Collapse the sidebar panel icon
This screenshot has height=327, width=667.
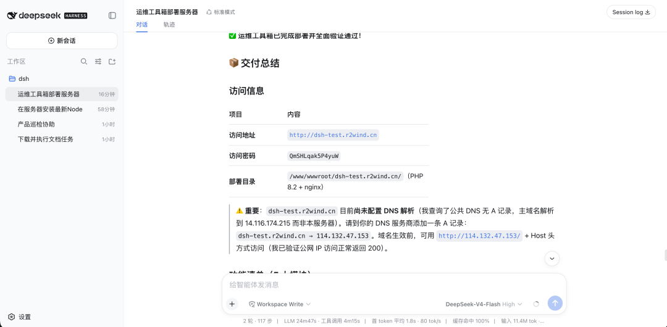tap(112, 15)
